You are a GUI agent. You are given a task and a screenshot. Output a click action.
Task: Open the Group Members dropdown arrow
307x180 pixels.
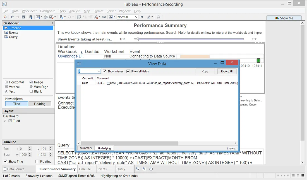click(x=99, y=17)
